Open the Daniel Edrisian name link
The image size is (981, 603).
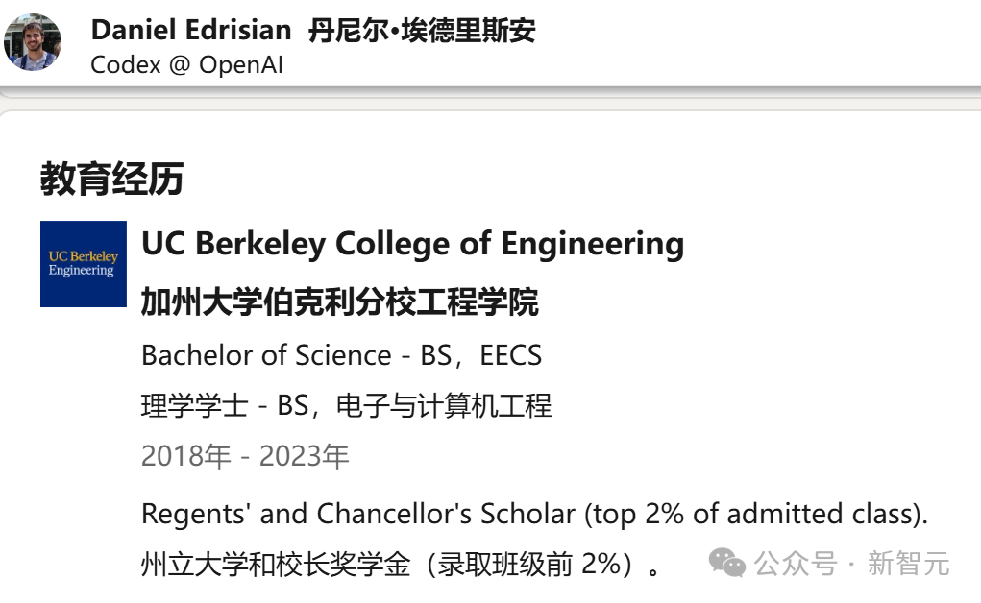coord(190,31)
